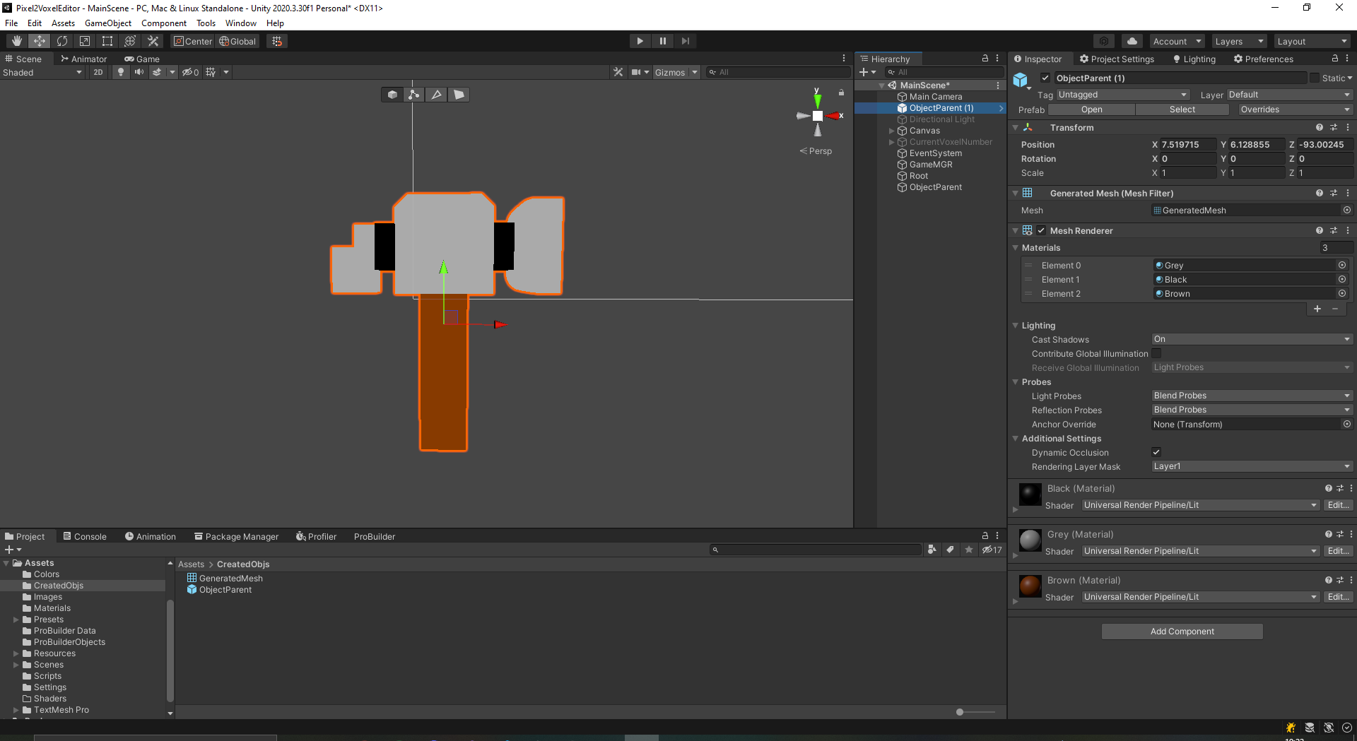Viewport: 1357px width, 741px height.
Task: Toggle scene audio speaker icon
Action: (139, 72)
